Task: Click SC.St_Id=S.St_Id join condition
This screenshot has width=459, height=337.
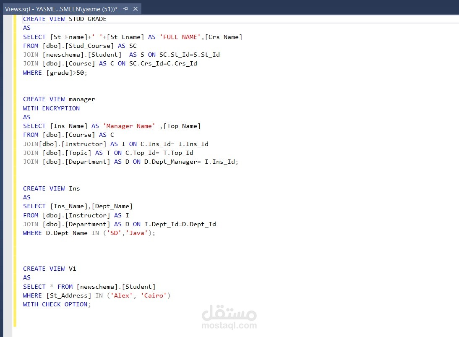Action: pyautogui.click(x=189, y=55)
